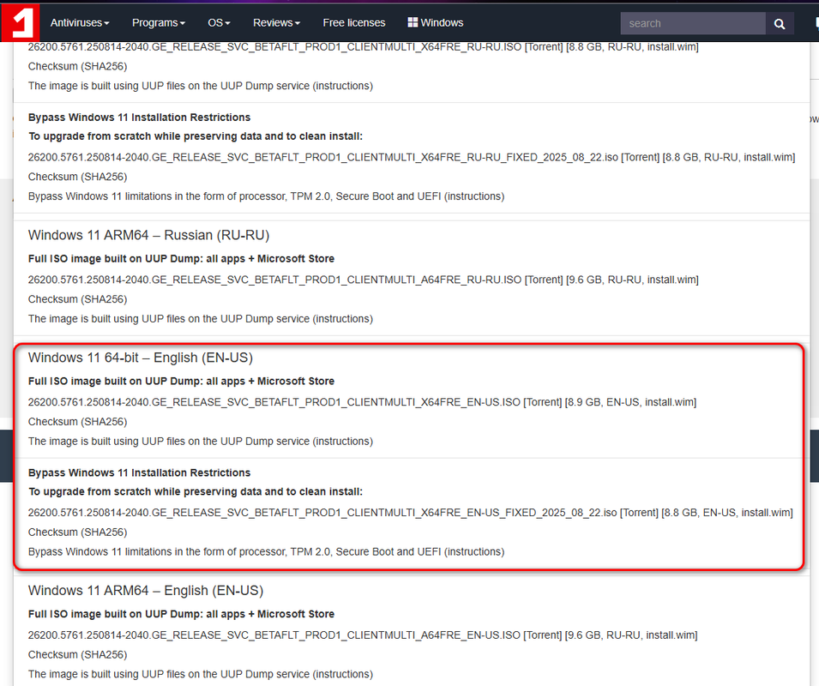Open Torrent link for X64FRE_EN-US.ISO
819x686 pixels.
[542, 402]
